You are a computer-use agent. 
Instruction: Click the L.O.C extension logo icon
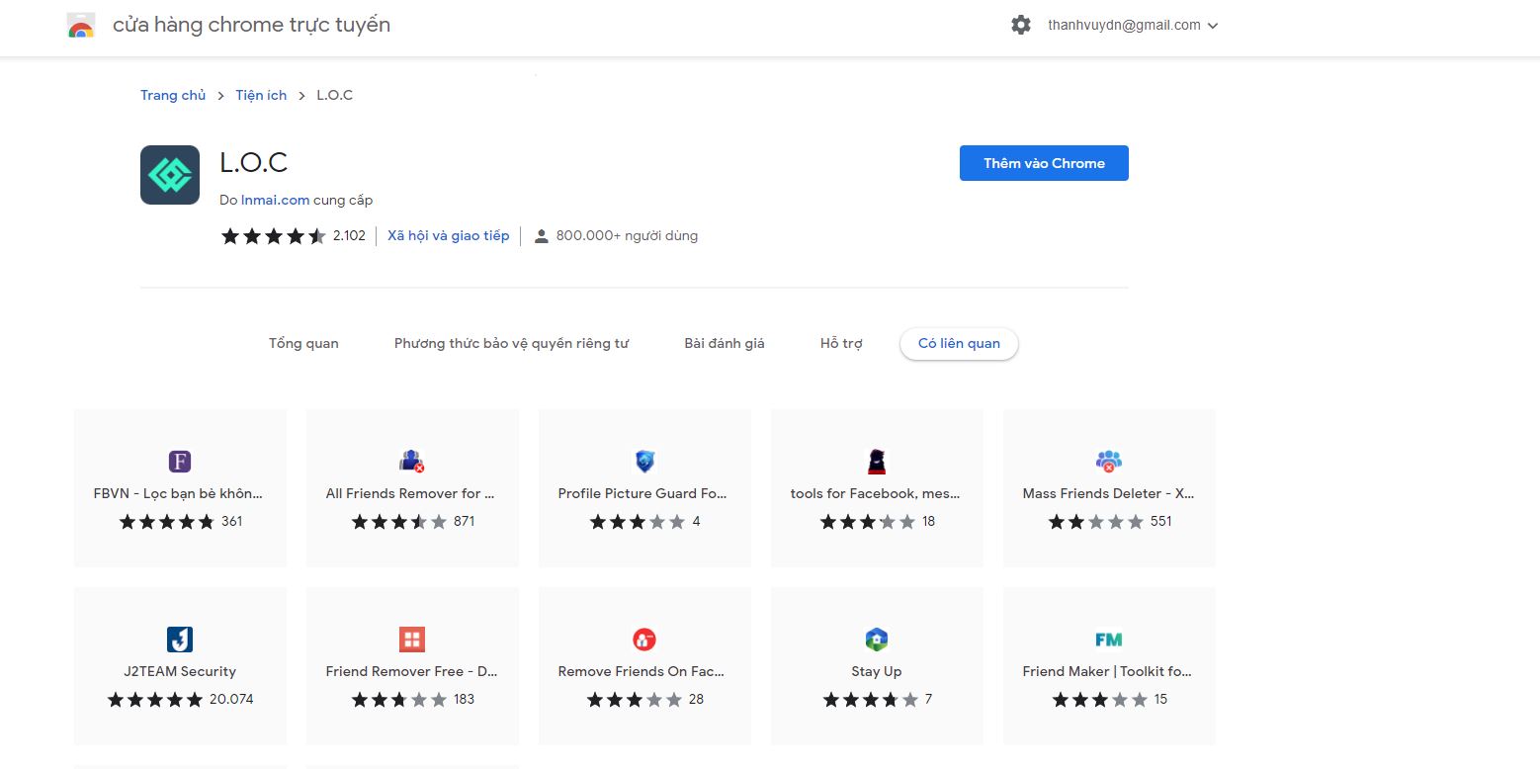[170, 175]
